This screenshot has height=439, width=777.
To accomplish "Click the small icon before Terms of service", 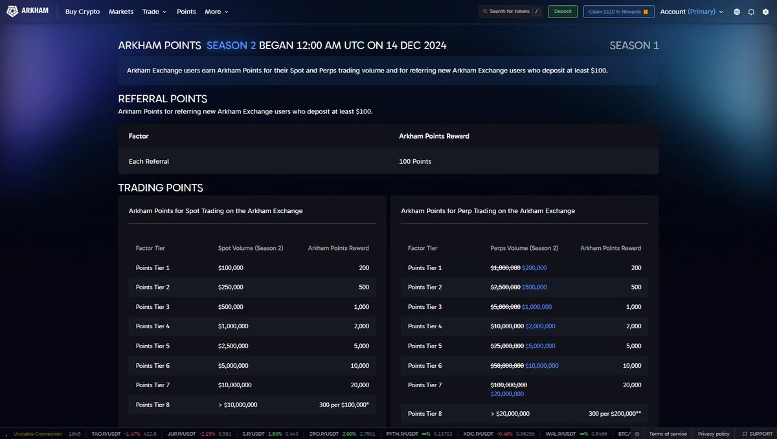I will coord(638,434).
